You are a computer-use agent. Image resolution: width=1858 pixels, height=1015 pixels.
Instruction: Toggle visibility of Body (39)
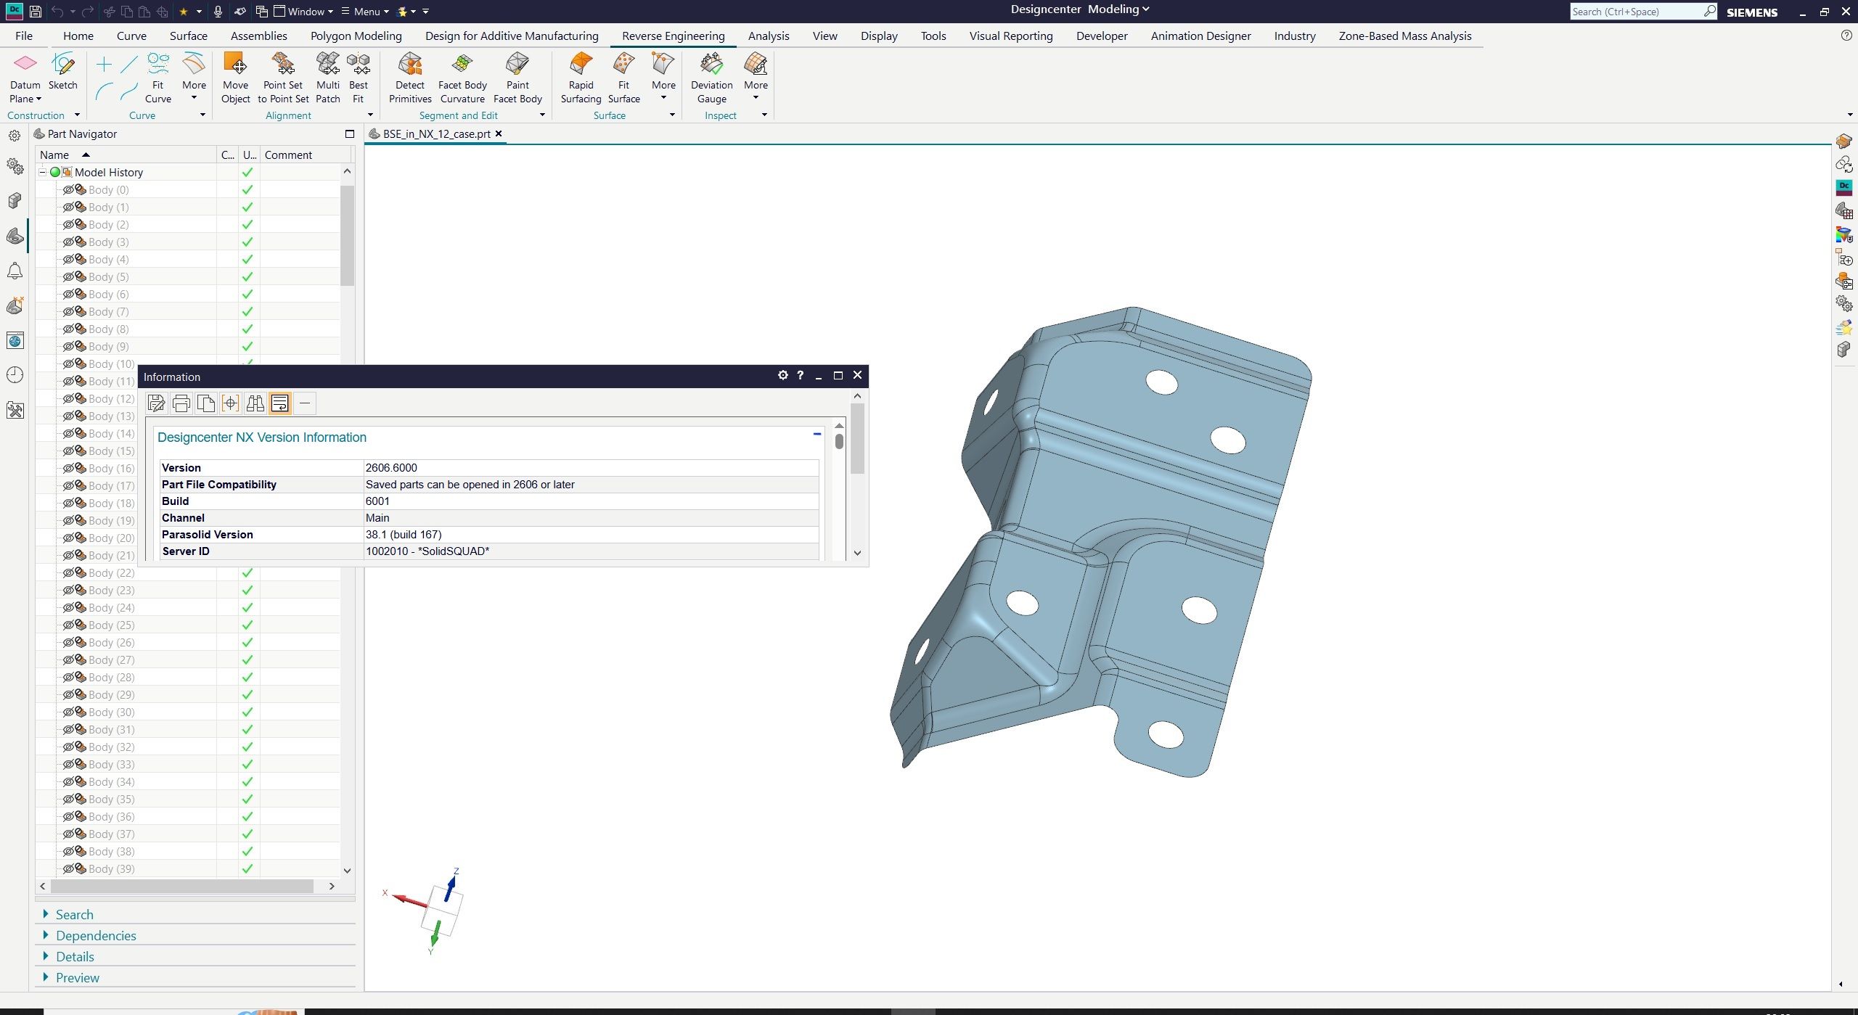(x=69, y=868)
